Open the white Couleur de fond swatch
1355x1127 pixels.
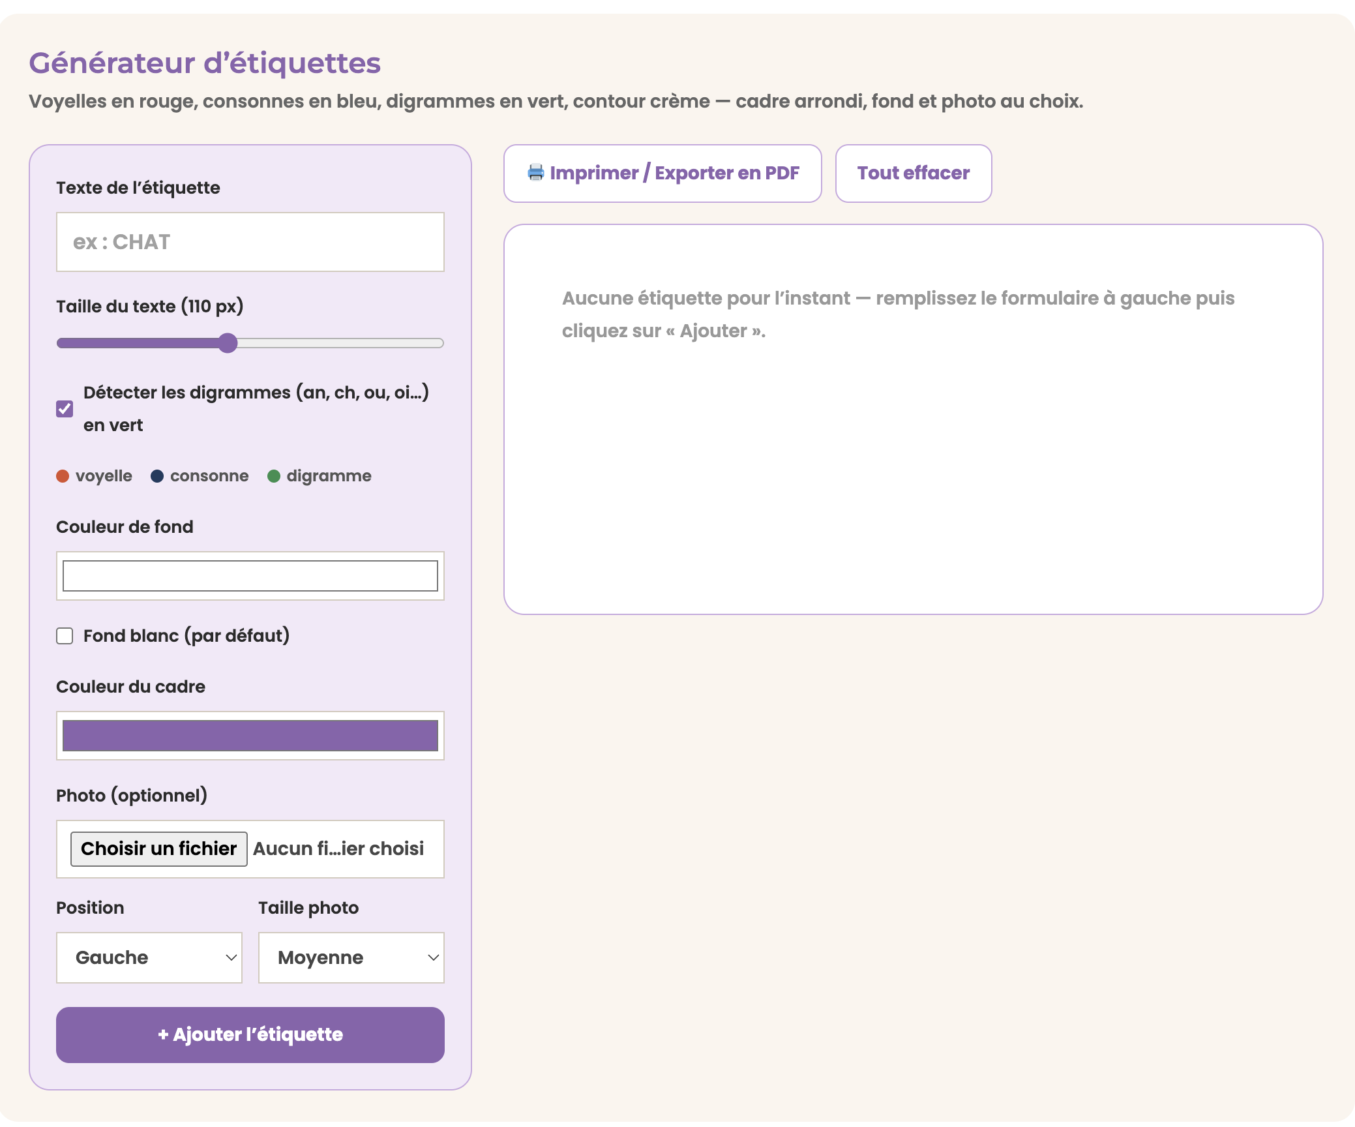pyautogui.click(x=250, y=576)
